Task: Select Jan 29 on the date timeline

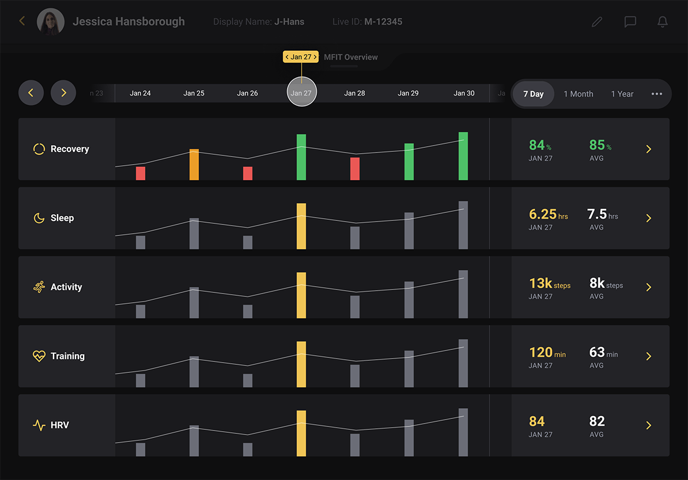Action: pyautogui.click(x=408, y=93)
